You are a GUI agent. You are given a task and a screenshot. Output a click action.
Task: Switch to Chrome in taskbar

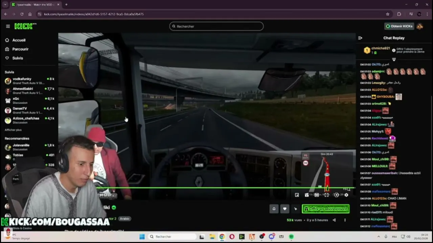[x=222, y=237]
